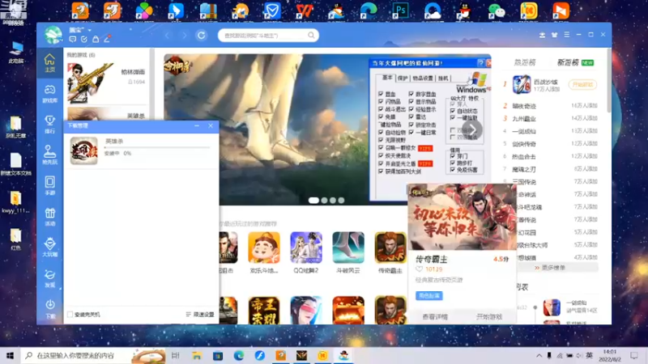Open the 欢乐斗地主 game icon
This screenshot has width=648, height=364.
tap(264, 248)
